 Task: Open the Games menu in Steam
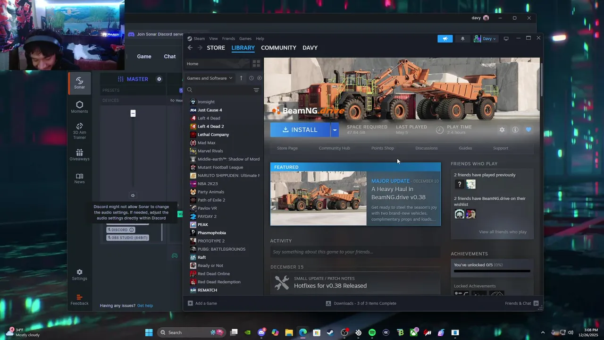coord(245,39)
